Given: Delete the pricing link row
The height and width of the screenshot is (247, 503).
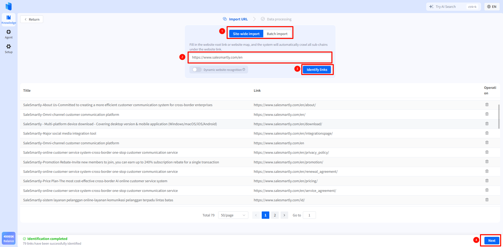Looking at the screenshot, I should coord(487,181).
